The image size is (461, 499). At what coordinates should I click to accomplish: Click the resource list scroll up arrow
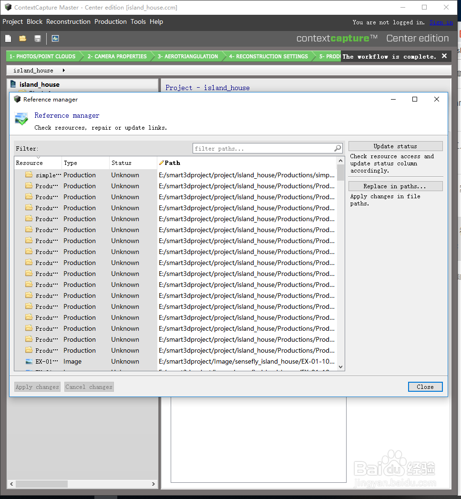tap(340, 161)
